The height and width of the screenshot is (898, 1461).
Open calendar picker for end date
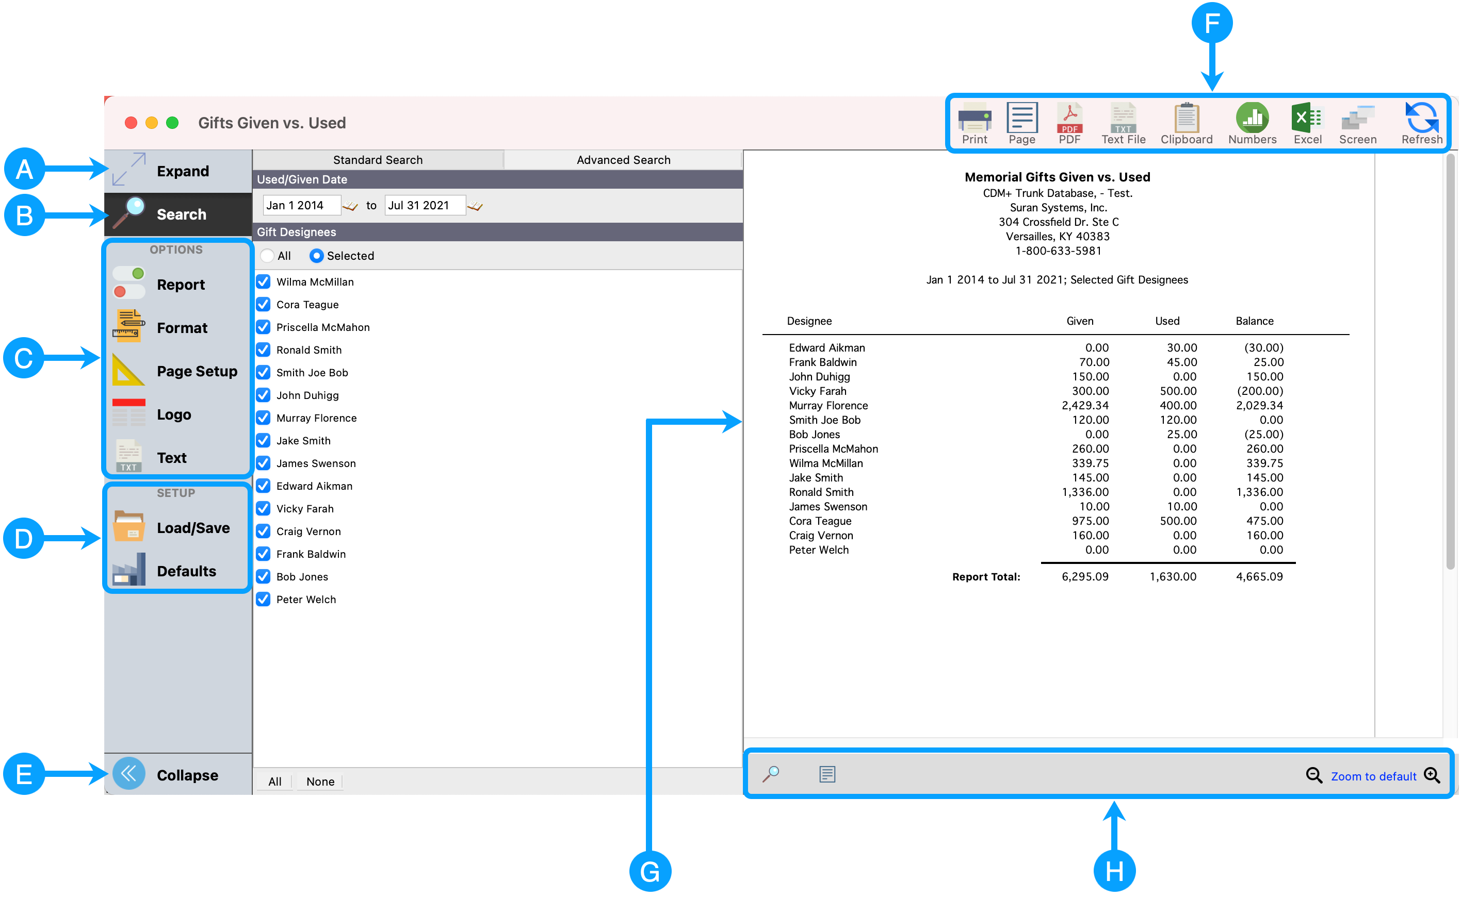click(474, 206)
